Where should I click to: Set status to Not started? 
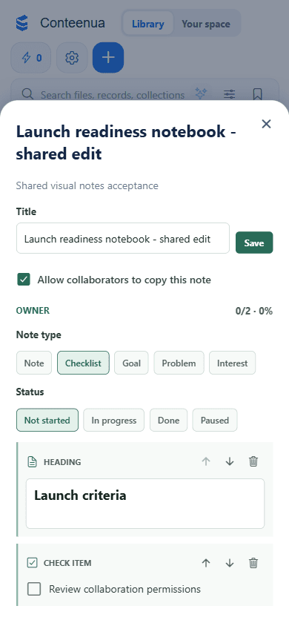47,420
